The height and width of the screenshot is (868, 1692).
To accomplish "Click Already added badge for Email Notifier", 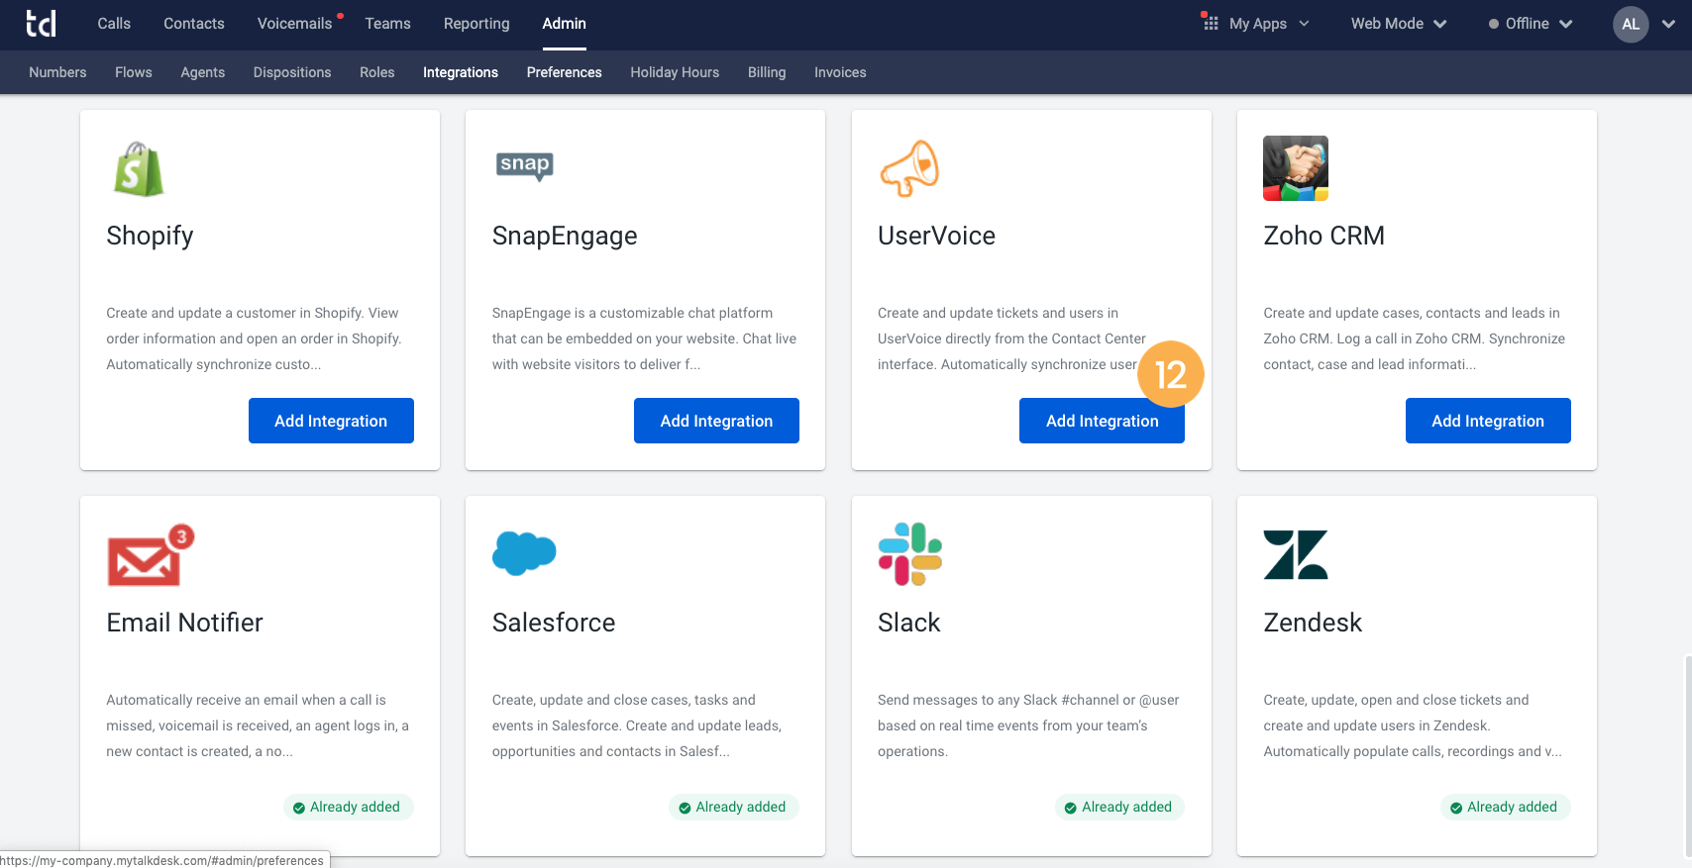I will click(x=348, y=807).
